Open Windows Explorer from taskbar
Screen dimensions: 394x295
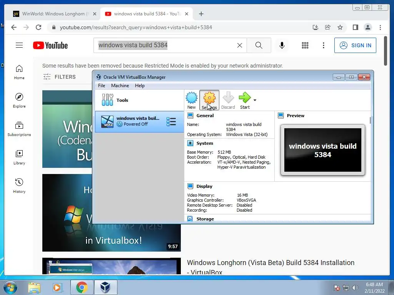coord(34,287)
